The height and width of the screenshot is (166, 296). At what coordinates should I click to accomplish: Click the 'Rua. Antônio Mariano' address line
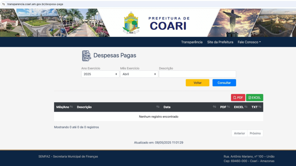(249, 156)
